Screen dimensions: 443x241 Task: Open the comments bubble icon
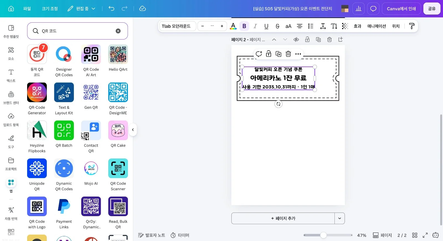(373, 9)
